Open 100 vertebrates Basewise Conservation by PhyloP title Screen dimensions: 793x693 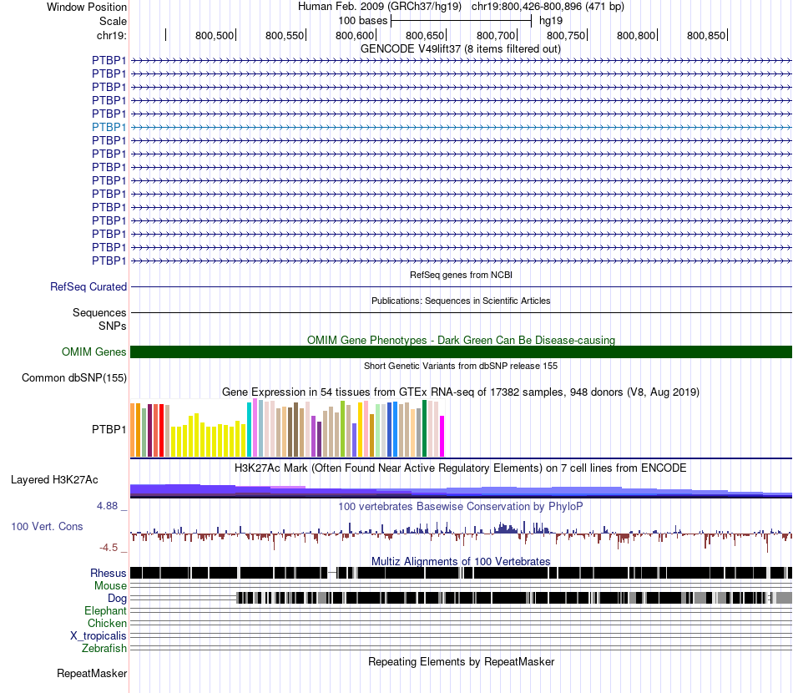[461, 506]
